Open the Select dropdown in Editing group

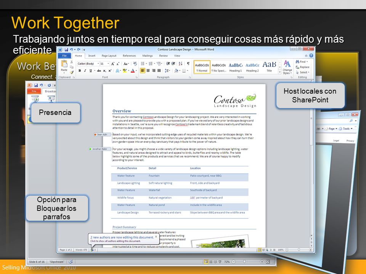pyautogui.click(x=302, y=72)
